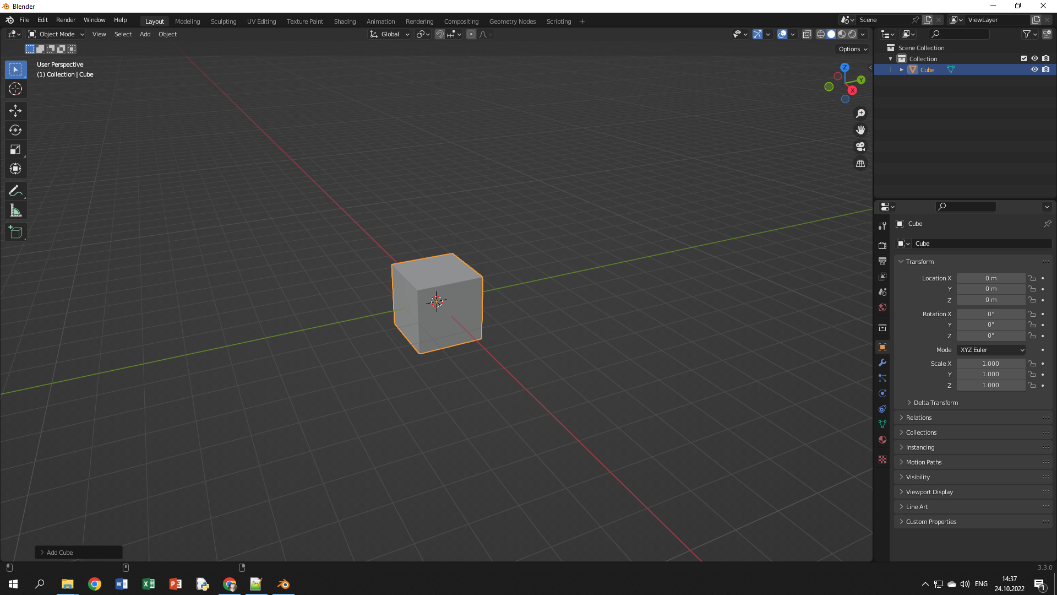Toggle viewport overlays display
Image resolution: width=1057 pixels, height=595 pixels.
[782, 34]
